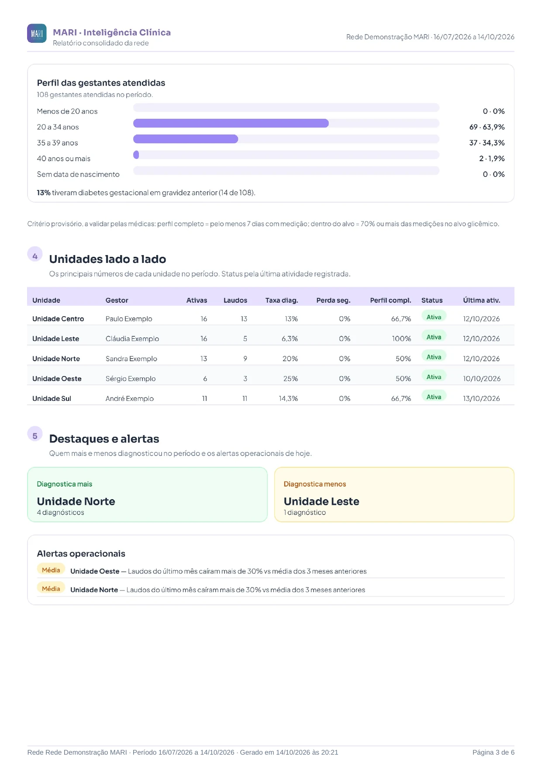This screenshot has width=542, height=766.
Task: Click gestor Cláudia Exemplo in the table
Action: pyautogui.click(x=132, y=338)
